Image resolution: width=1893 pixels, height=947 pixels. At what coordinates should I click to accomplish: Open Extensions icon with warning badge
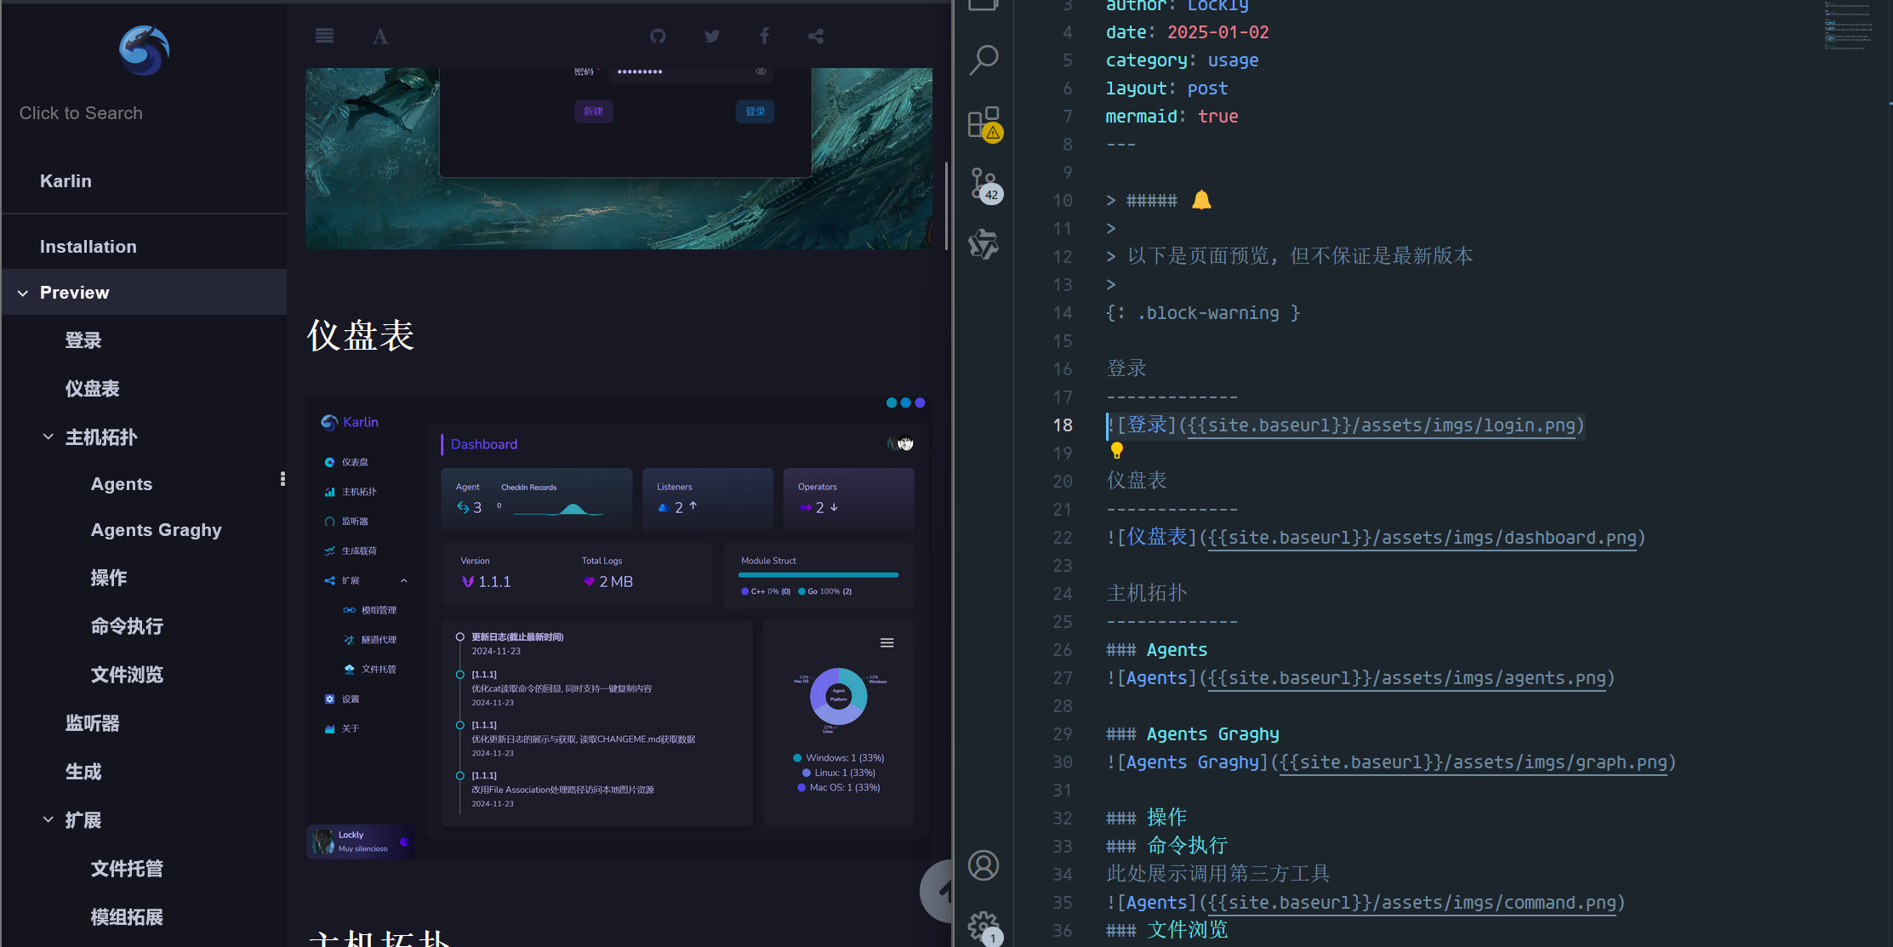coord(984,123)
